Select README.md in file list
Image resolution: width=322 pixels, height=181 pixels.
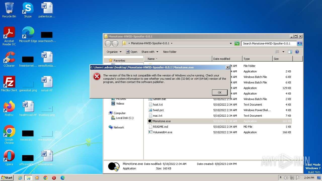coord(220,127)
